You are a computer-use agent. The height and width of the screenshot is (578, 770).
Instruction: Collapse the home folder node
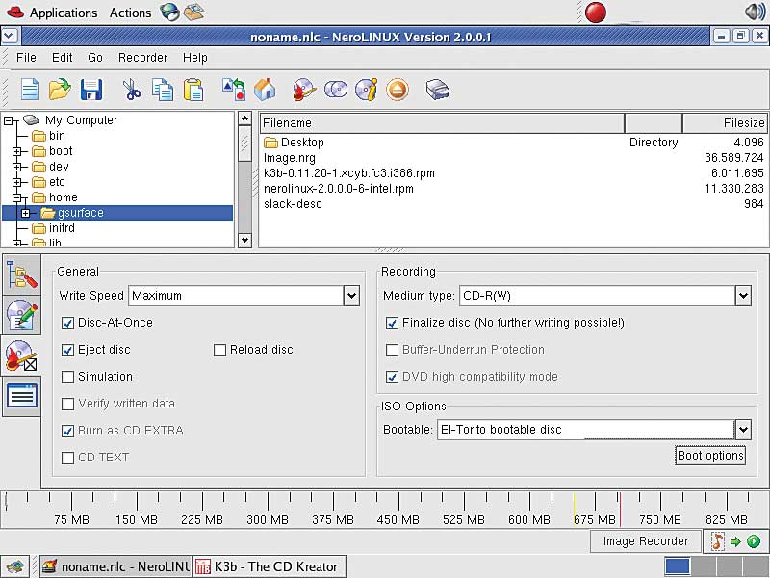tap(16, 197)
